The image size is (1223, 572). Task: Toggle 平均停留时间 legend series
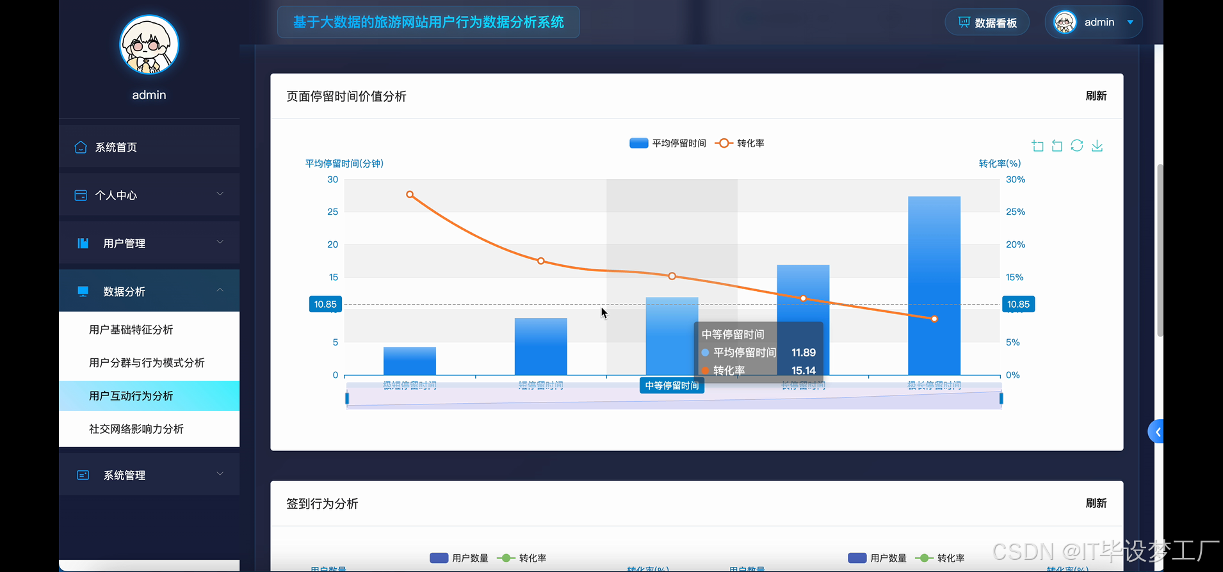[x=667, y=143]
